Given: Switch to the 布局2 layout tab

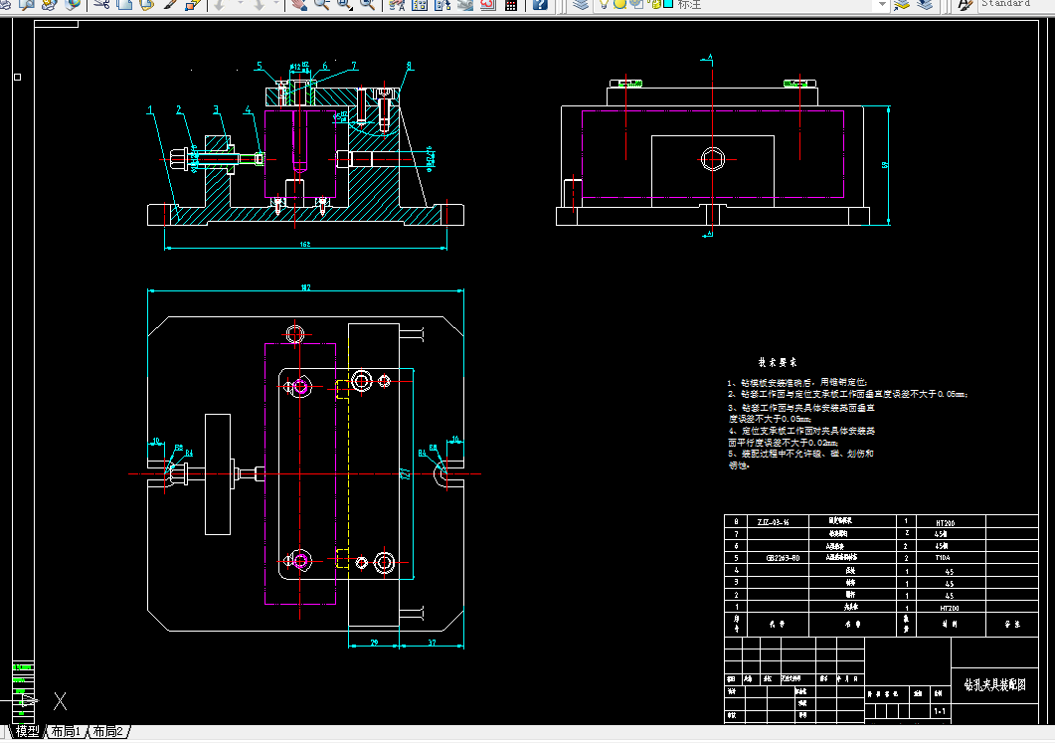Looking at the screenshot, I should tap(107, 731).
